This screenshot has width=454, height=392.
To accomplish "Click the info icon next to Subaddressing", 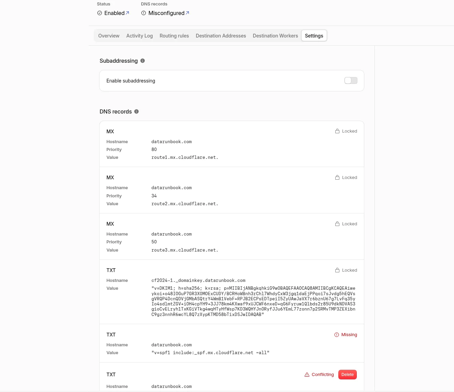I will (x=143, y=61).
